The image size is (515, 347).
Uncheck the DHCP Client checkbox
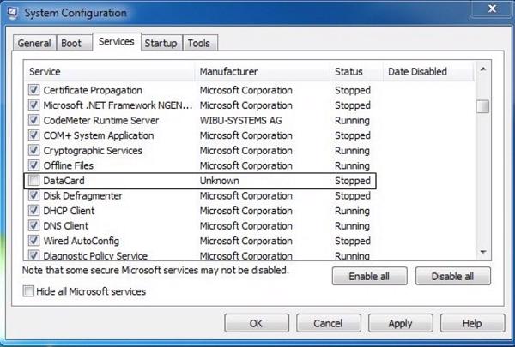click(x=34, y=211)
